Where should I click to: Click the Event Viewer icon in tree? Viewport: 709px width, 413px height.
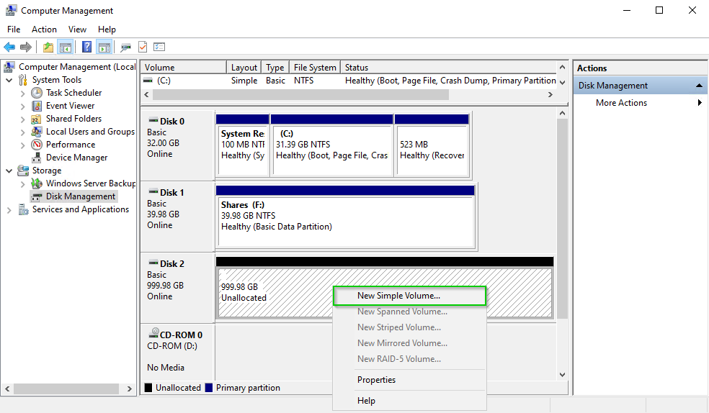pos(37,106)
